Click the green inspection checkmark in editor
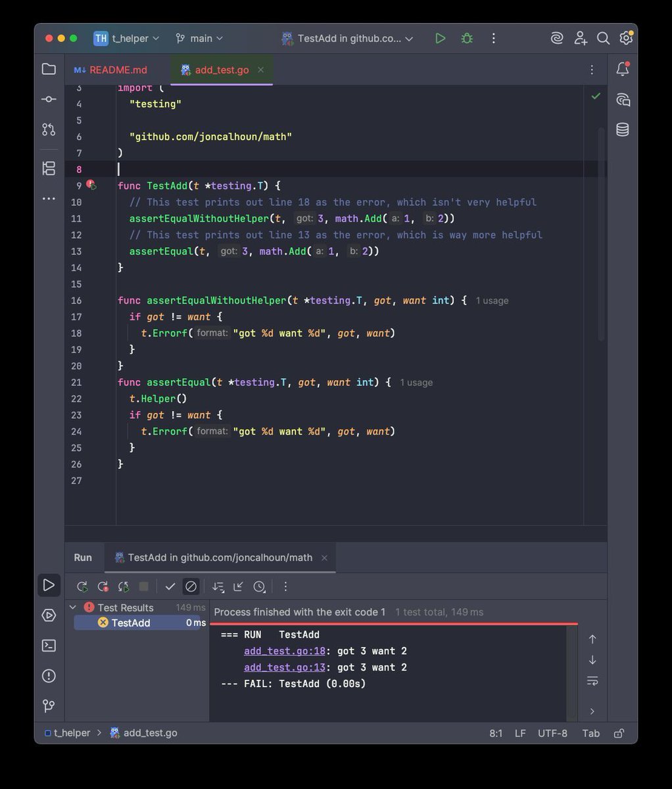Viewport: 672px width, 789px height. (x=596, y=96)
